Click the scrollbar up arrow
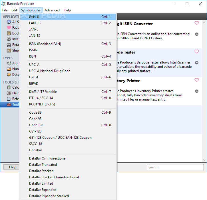 (204, 23)
